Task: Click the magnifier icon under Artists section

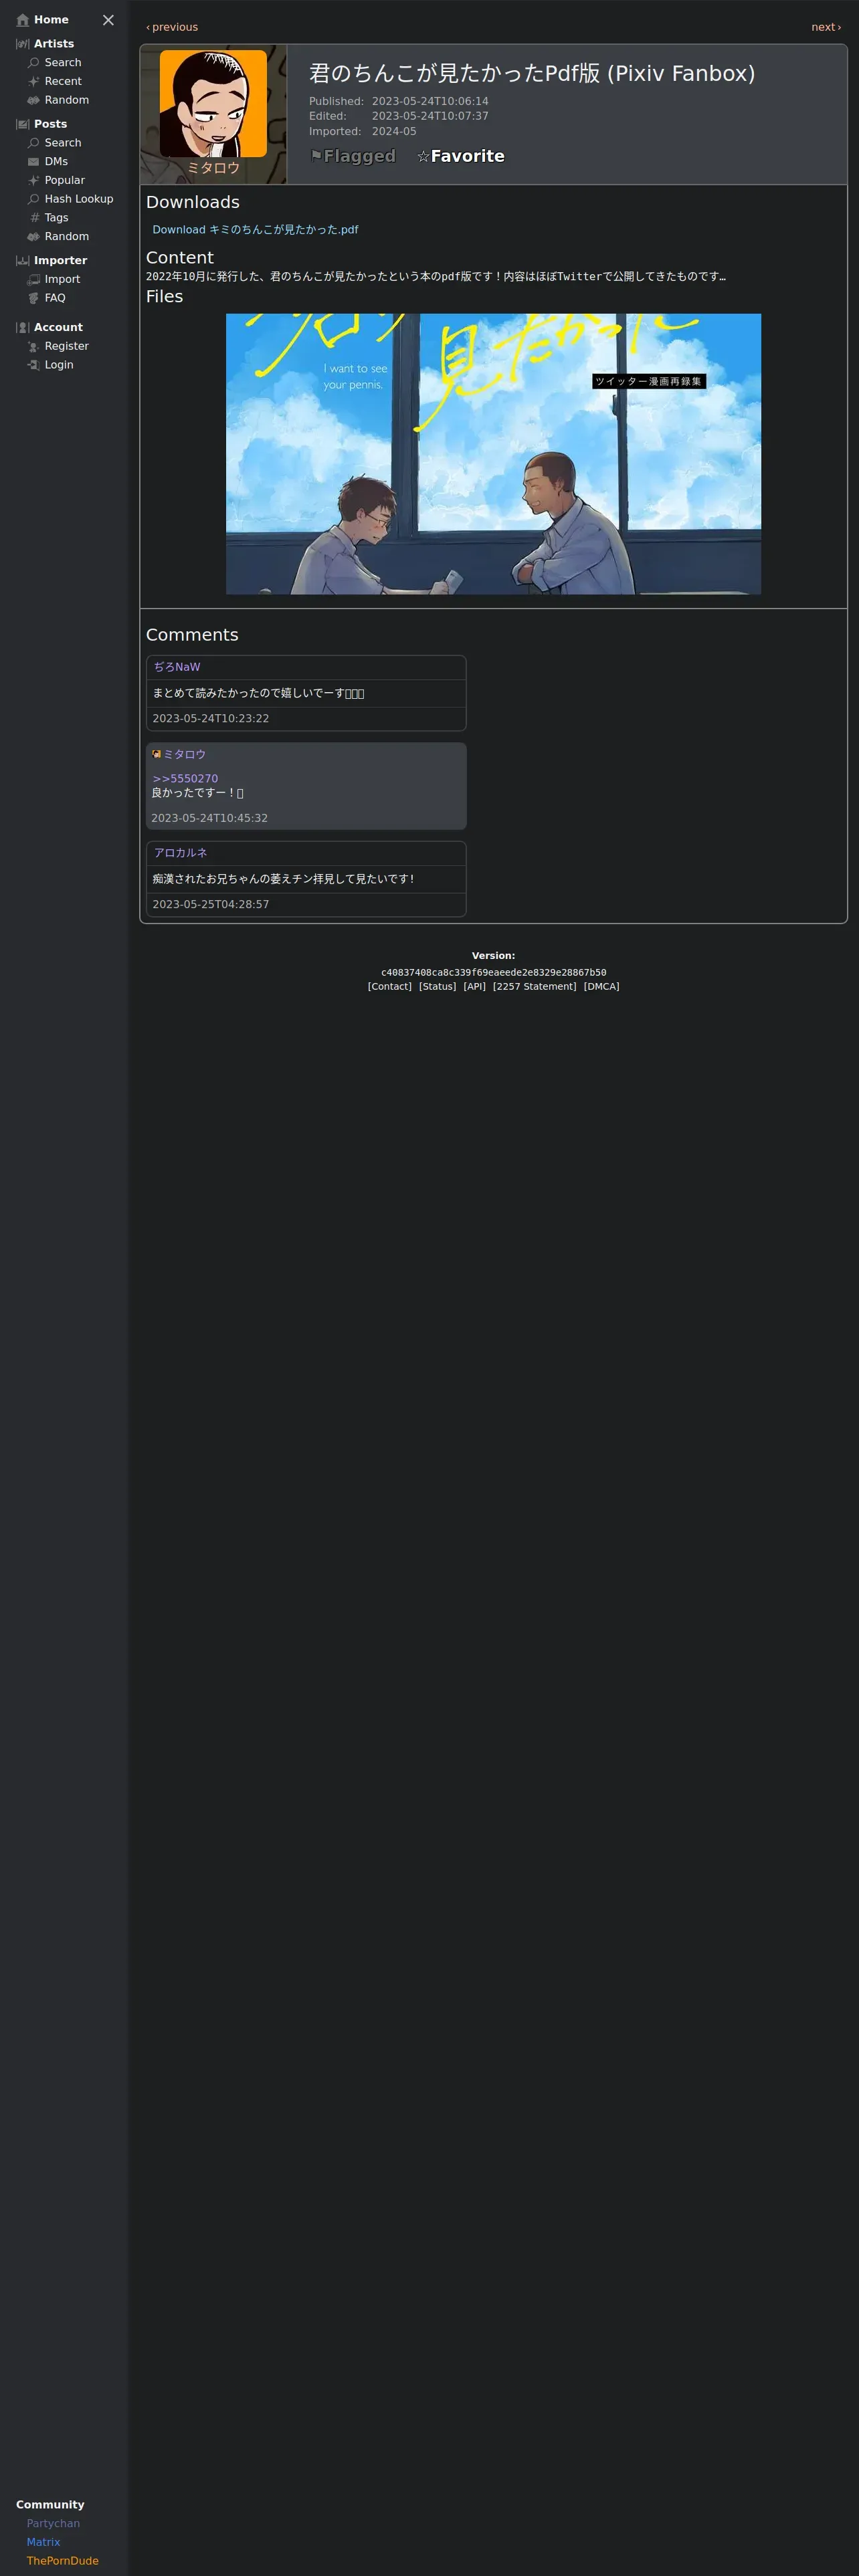Action: [34, 63]
